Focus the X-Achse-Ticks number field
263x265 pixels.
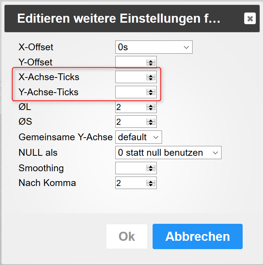(130, 77)
